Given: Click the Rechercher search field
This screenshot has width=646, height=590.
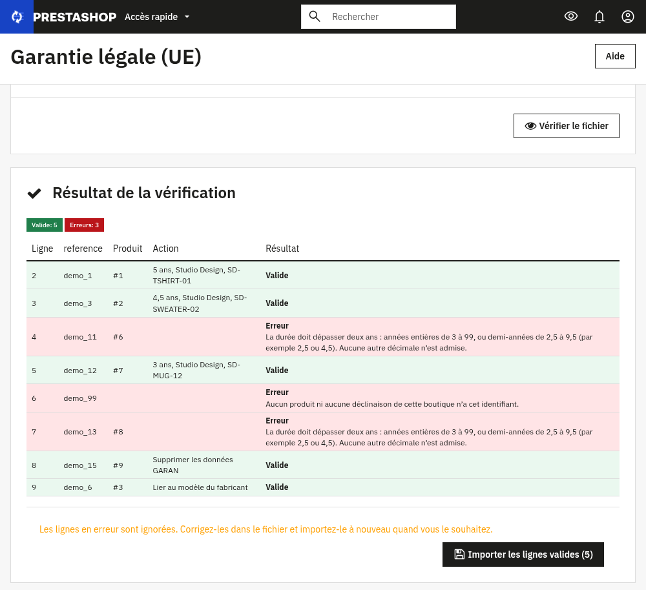Looking at the screenshot, I should click(x=378, y=17).
